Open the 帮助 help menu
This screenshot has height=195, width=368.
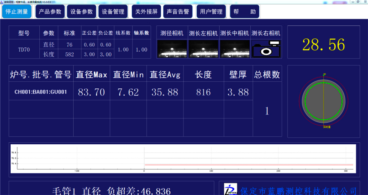coord(244,11)
